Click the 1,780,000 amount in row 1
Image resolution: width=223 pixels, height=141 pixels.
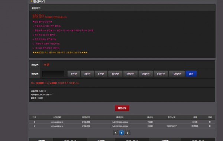(86, 126)
